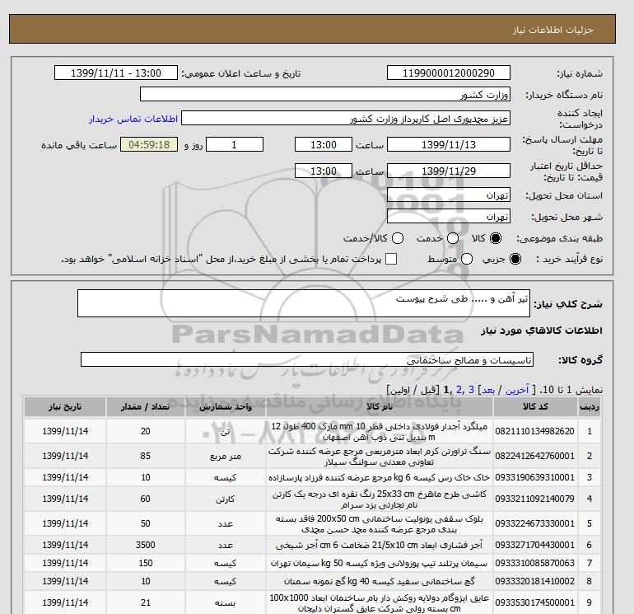Click product code 0933190639310001
The height and width of the screenshot is (614, 634).
(534, 477)
